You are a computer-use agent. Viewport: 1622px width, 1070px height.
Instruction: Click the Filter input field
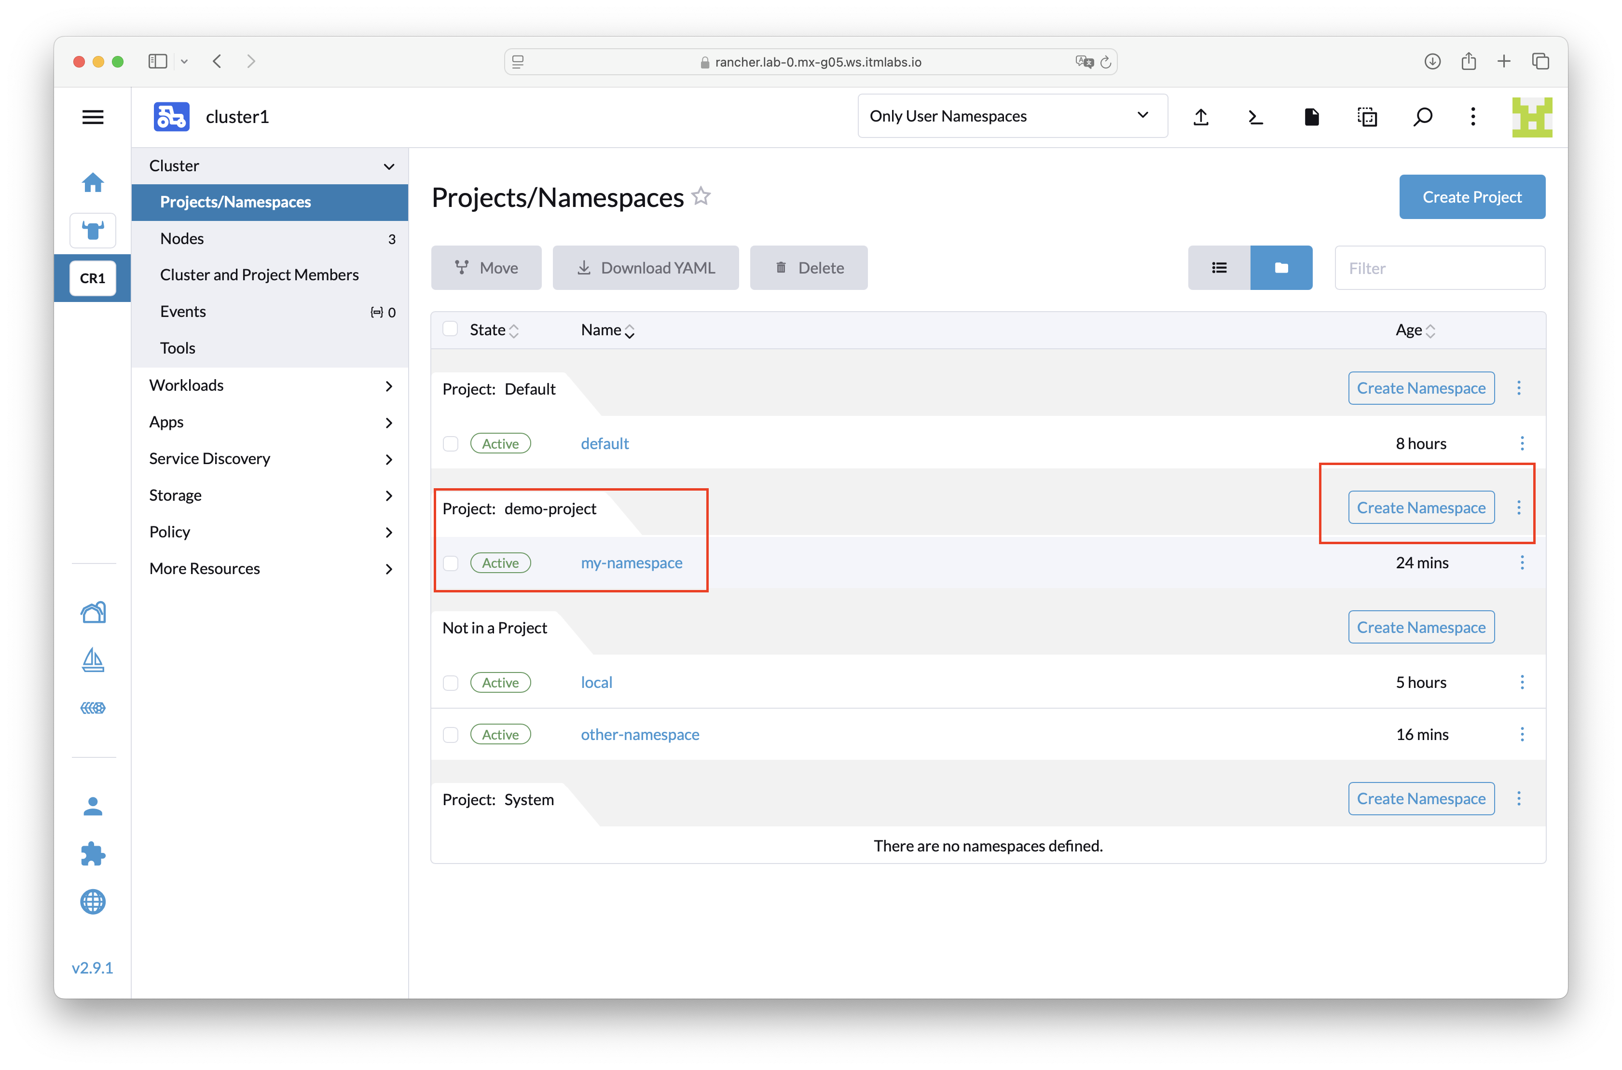pyautogui.click(x=1439, y=268)
